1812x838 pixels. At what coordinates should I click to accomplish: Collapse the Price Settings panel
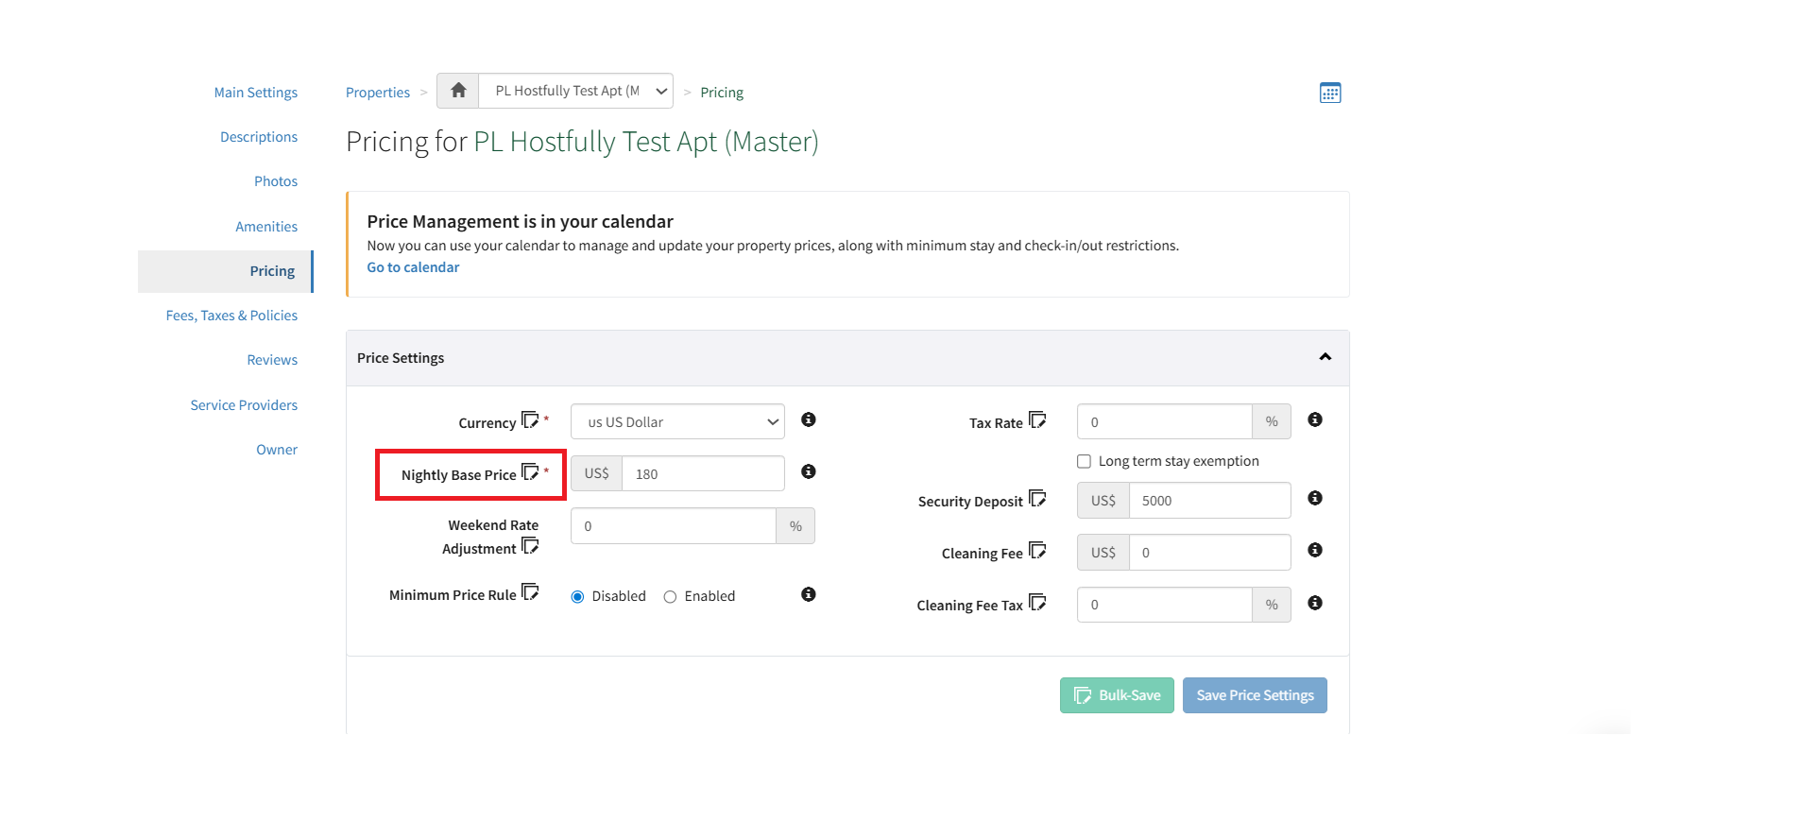click(x=1325, y=357)
